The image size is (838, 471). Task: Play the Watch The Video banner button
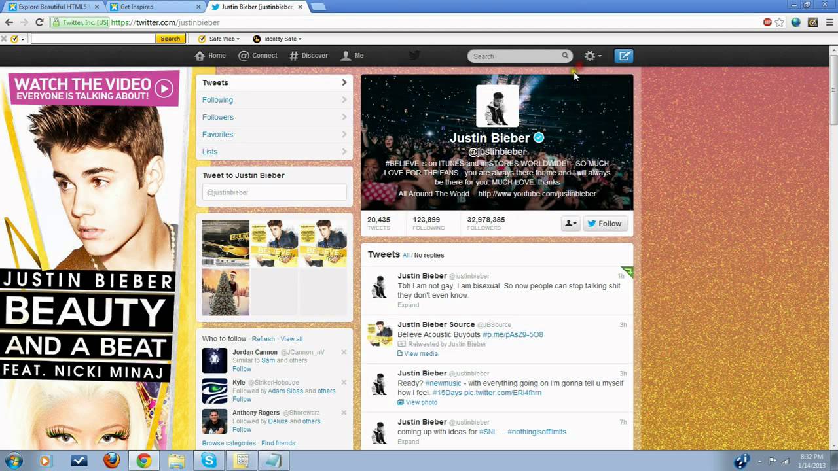164,88
